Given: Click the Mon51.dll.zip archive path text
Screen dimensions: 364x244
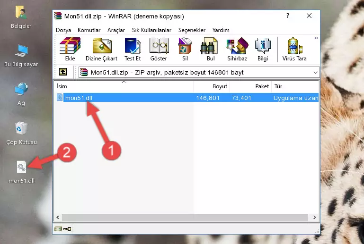Looking at the screenshot, I should pos(167,73).
